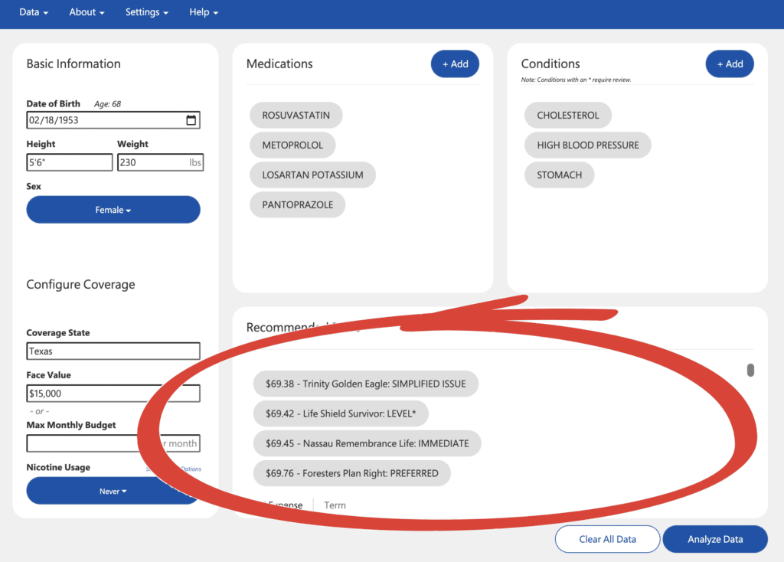Select the ROSUVASTATIN medication chip
The image size is (784, 562).
coord(296,116)
